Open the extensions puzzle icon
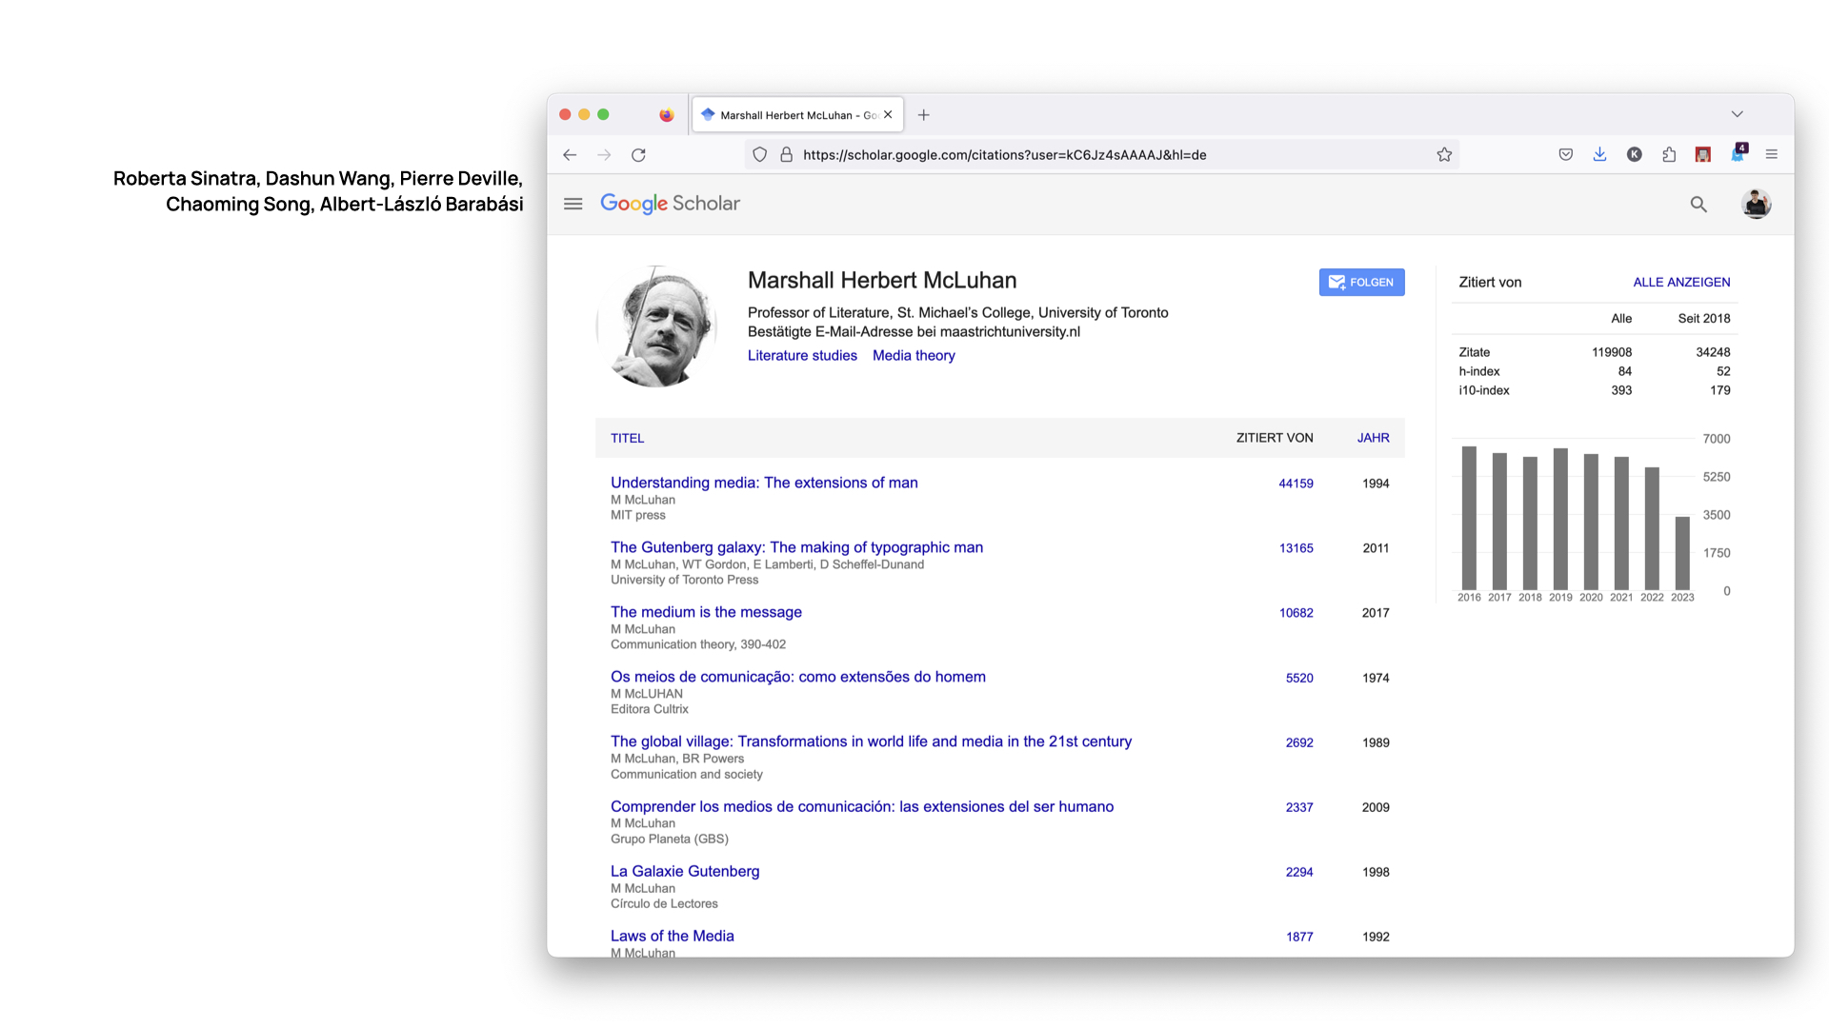The height and width of the screenshot is (1028, 1829). [x=1668, y=154]
